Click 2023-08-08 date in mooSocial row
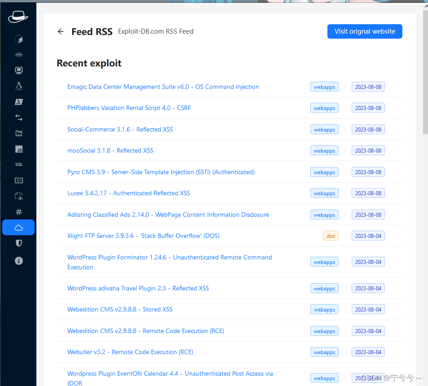The width and height of the screenshot is (428, 386). pos(368,150)
